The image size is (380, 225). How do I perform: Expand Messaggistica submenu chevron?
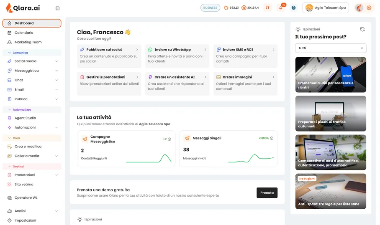pyautogui.click(x=56, y=71)
